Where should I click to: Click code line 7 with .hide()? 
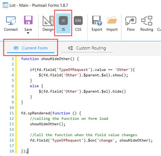(x=82, y=91)
